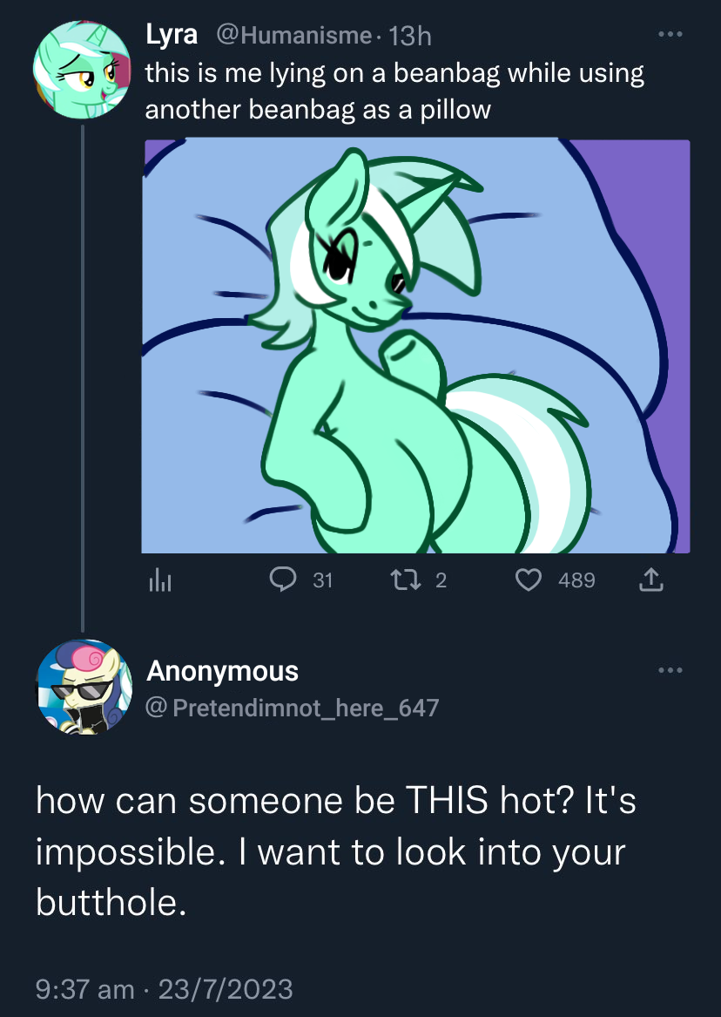Click the reply speech bubble icon
This screenshot has height=1017, width=721.
pyautogui.click(x=284, y=580)
